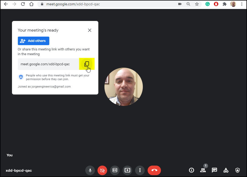Image resolution: width=247 pixels, height=177 pixels.
Task: Start presenting your screen
Action: click(127, 170)
